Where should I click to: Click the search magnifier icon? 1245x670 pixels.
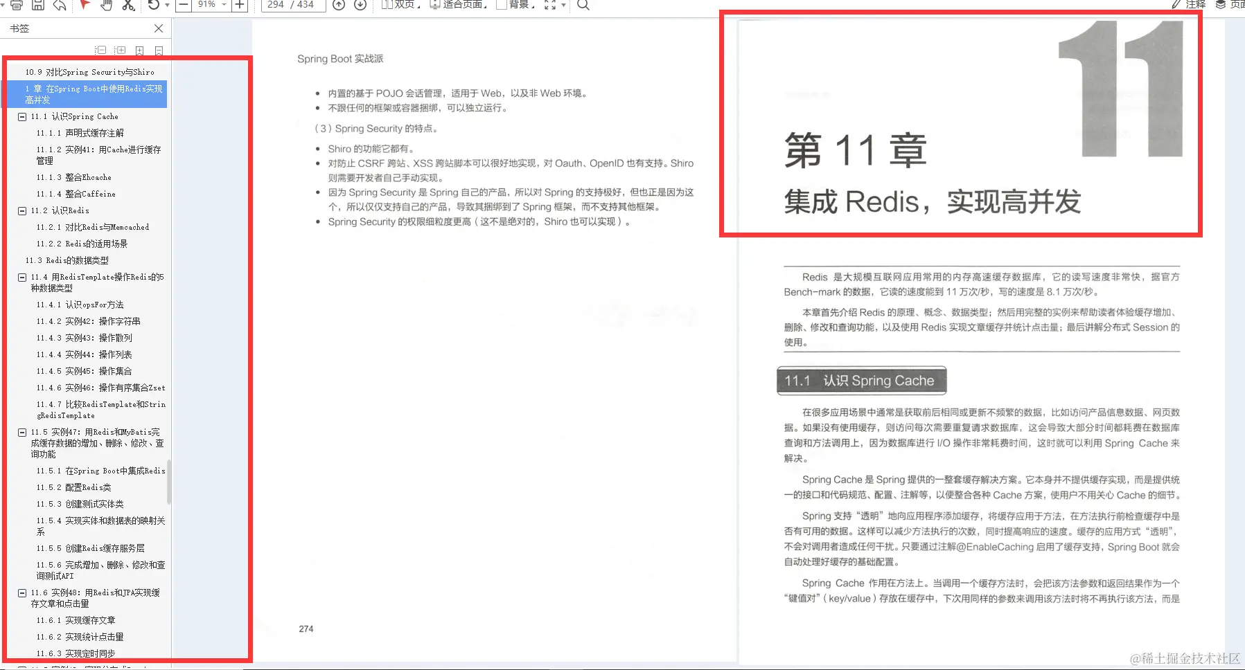click(583, 5)
